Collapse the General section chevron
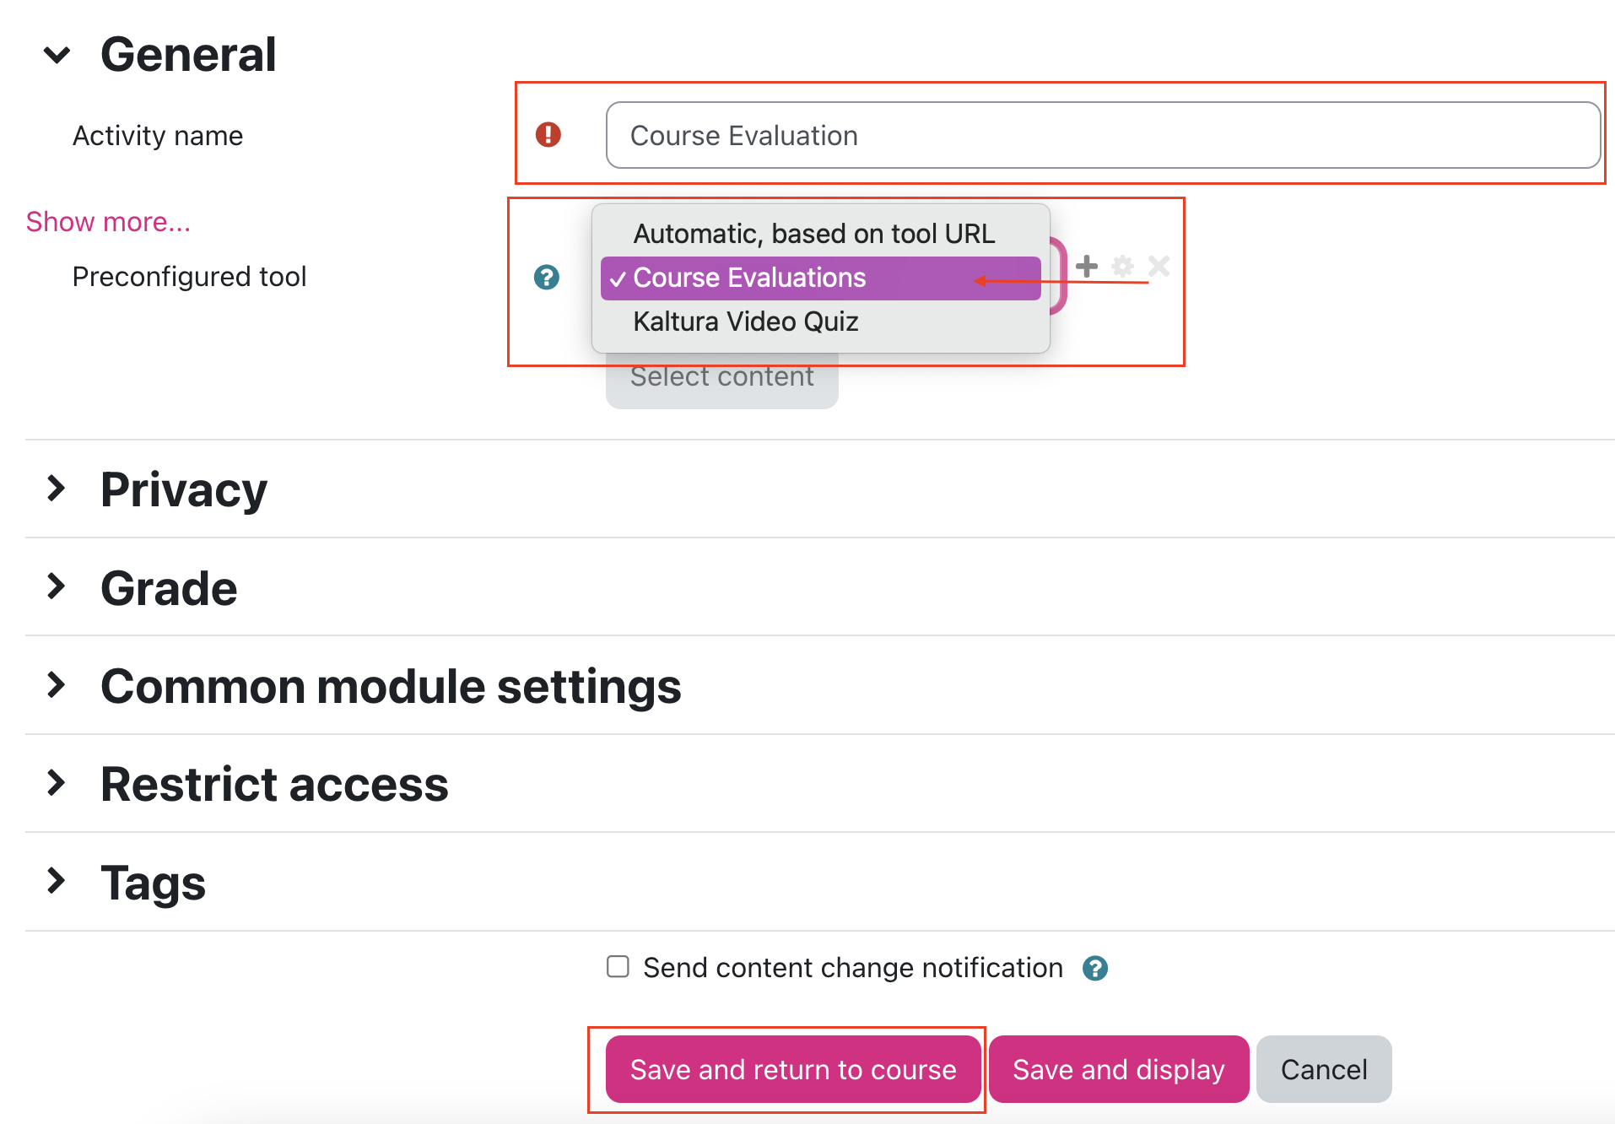Image resolution: width=1615 pixels, height=1124 pixels. [x=57, y=56]
